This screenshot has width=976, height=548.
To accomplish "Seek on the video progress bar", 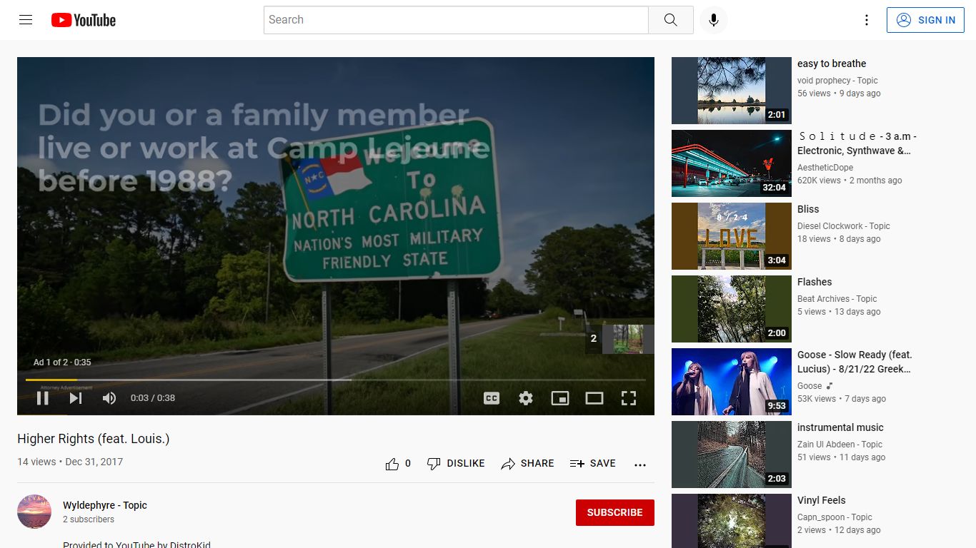I will [x=336, y=380].
